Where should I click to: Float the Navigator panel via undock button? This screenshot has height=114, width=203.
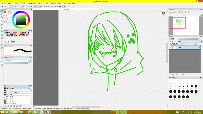(x=200, y=9)
